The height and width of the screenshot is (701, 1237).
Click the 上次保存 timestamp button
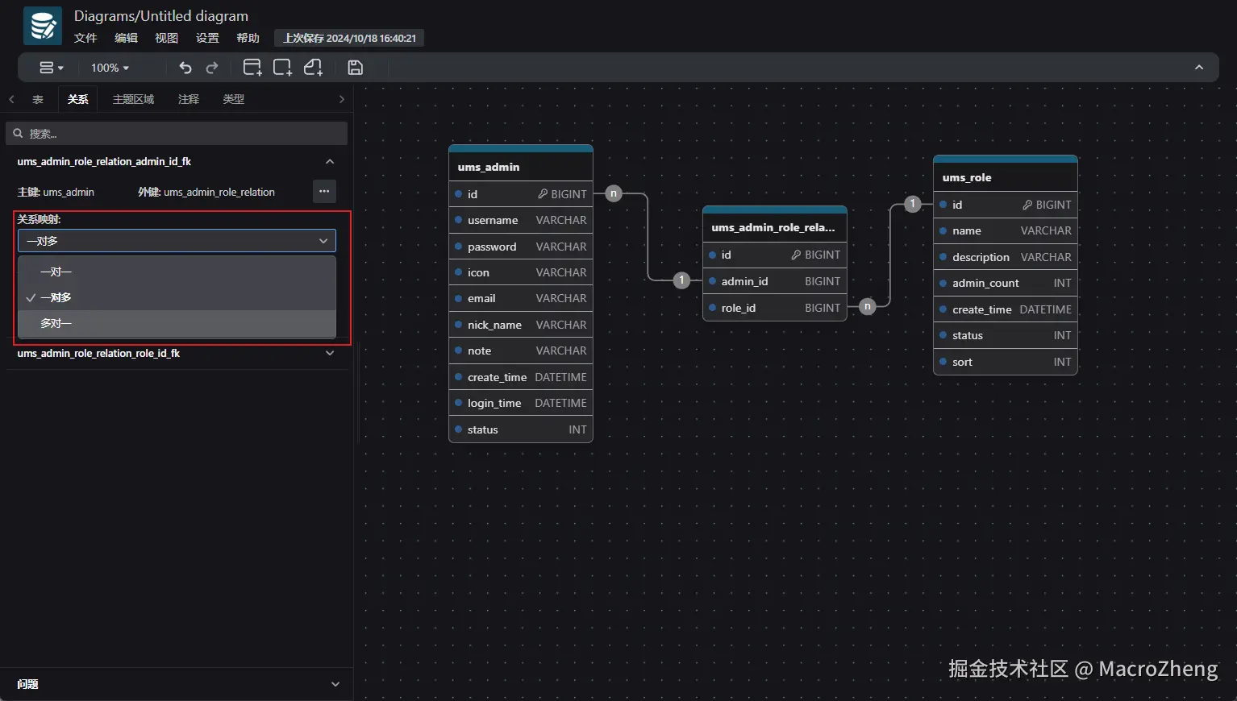pos(349,38)
